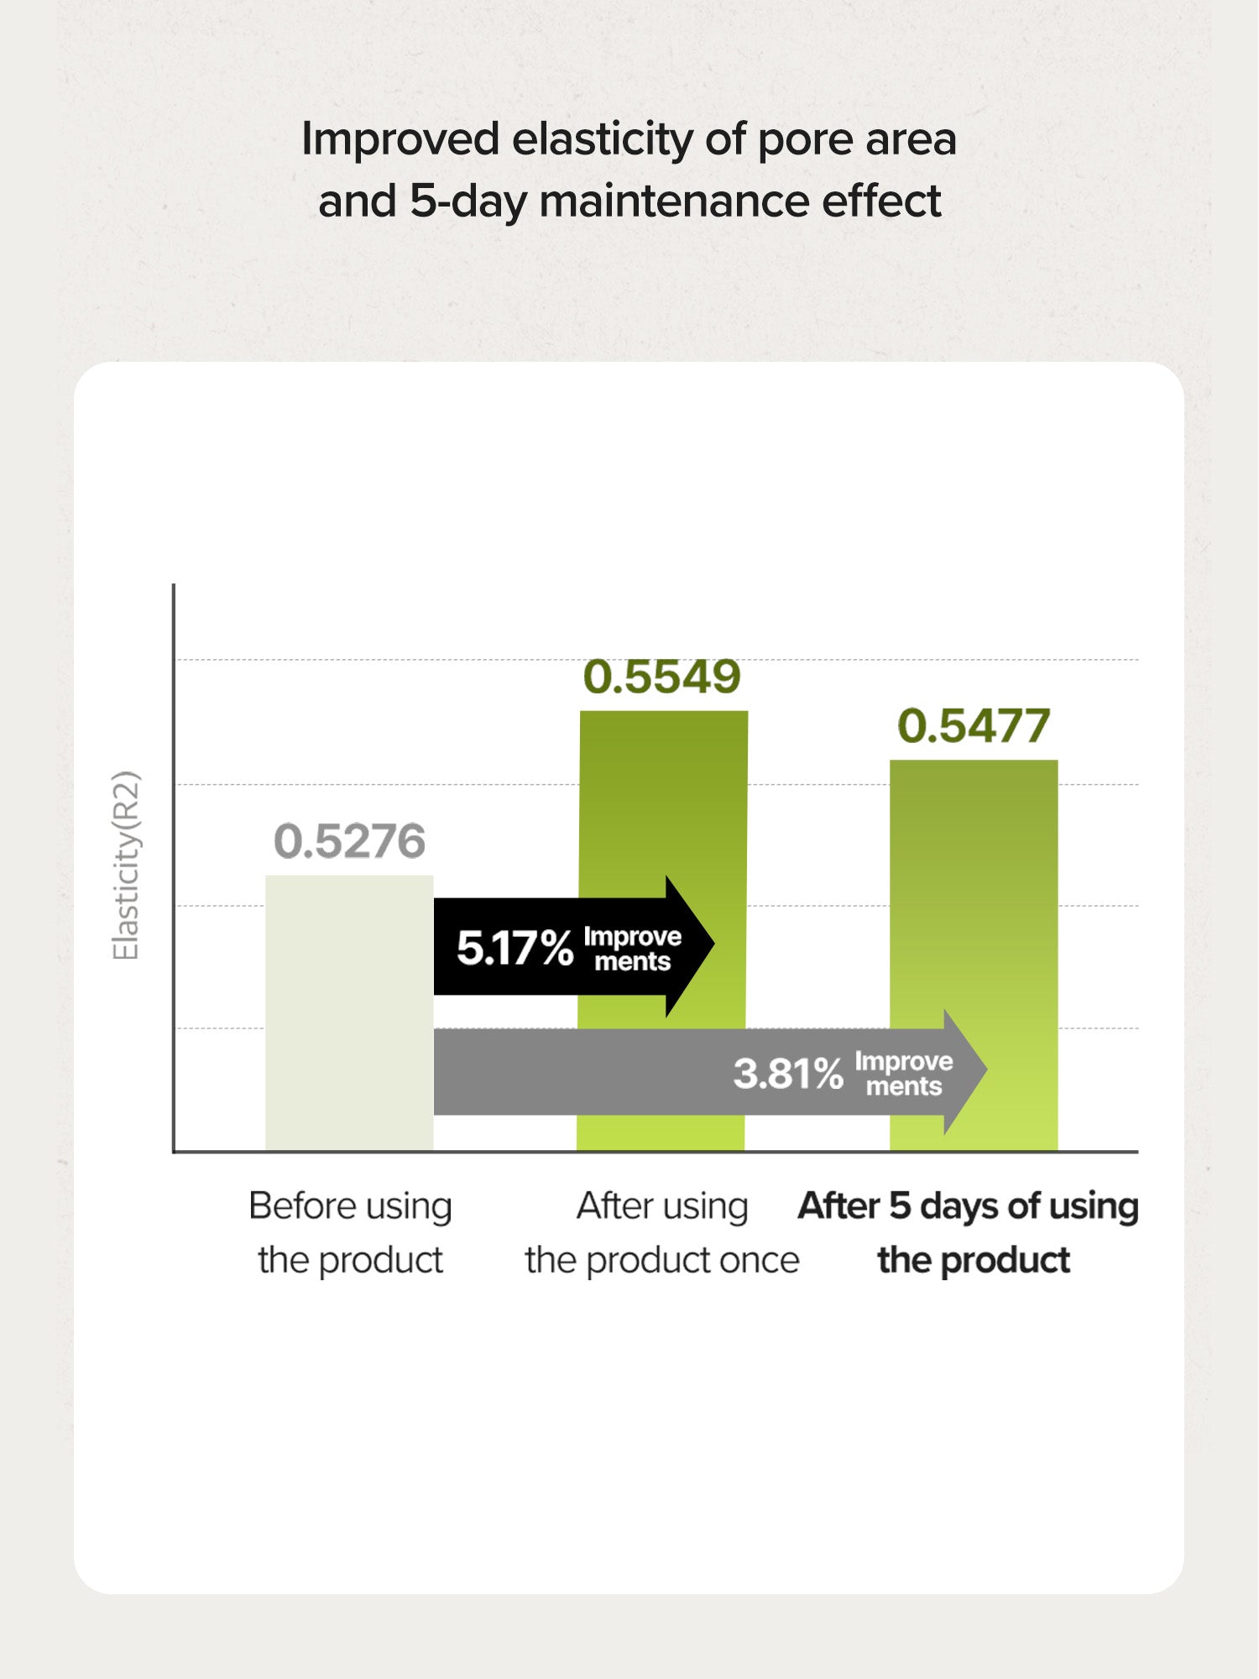Screen dimensions: 1259x1679
Task: Click the top dotted gridline of chart
Action: pyautogui.click(x=657, y=660)
